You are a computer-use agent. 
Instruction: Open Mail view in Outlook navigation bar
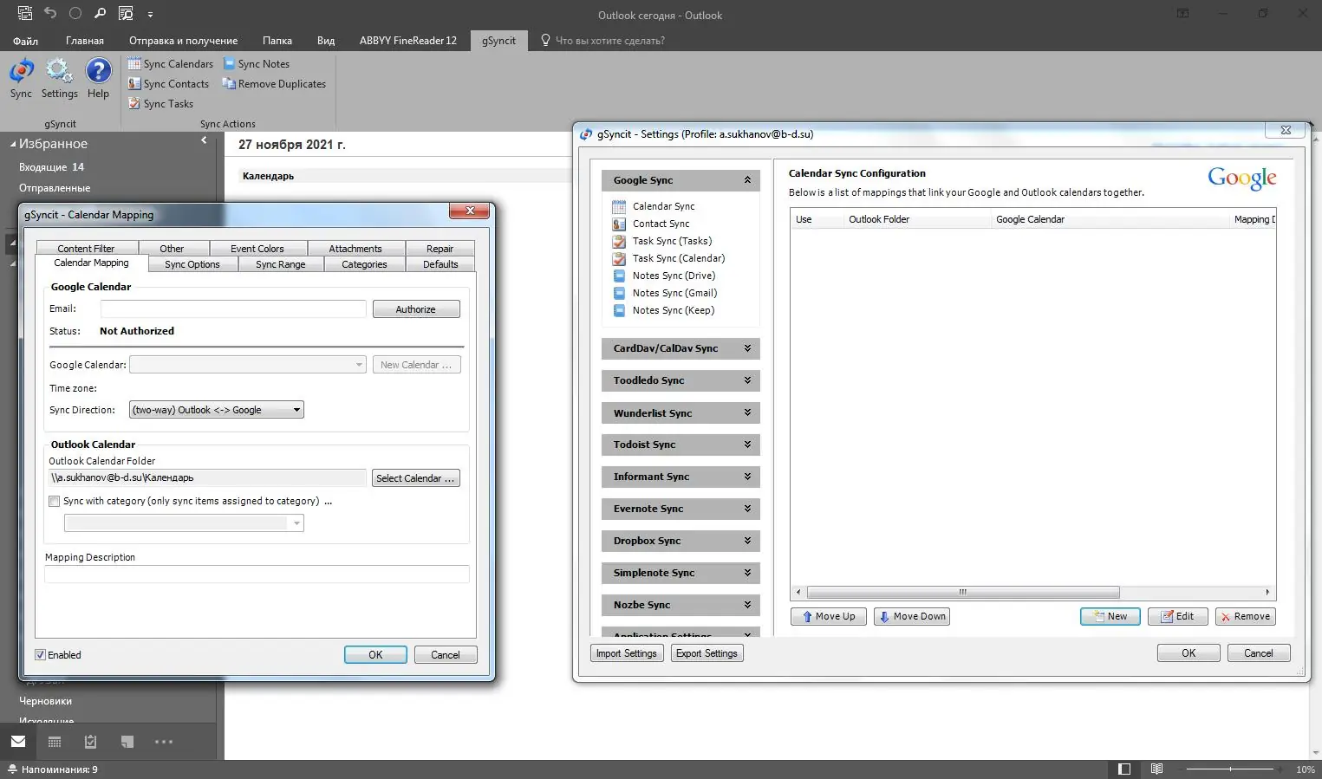point(18,742)
